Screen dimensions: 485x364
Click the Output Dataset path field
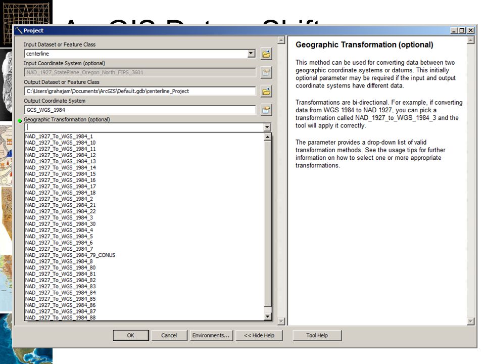(140, 92)
